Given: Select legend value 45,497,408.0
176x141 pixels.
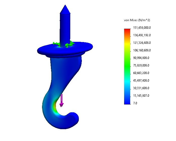Looking at the screenshot, I should 141,81.
